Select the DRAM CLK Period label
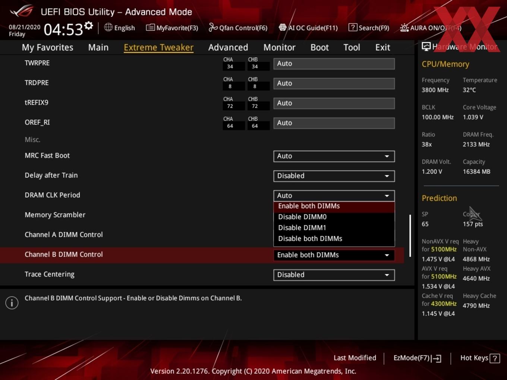The image size is (507, 380). 52,195
